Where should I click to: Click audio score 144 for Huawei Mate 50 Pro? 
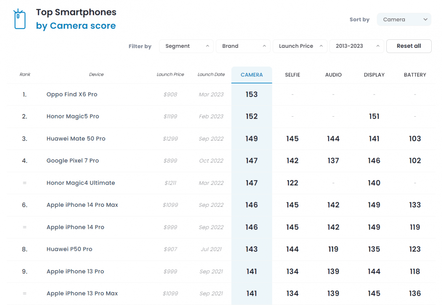click(x=333, y=139)
